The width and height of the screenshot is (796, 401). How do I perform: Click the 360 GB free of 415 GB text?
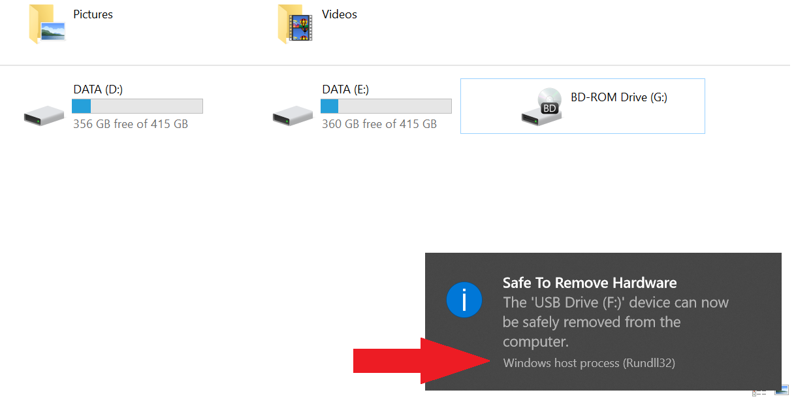pyautogui.click(x=379, y=123)
